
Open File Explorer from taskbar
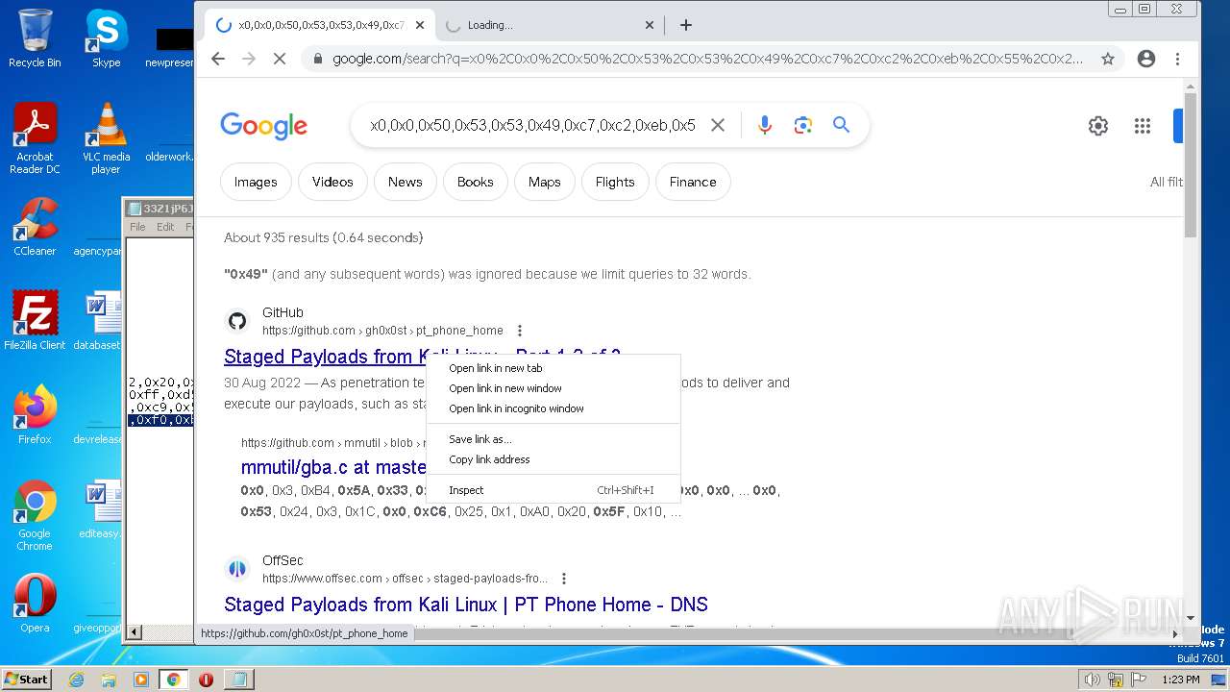click(109, 680)
